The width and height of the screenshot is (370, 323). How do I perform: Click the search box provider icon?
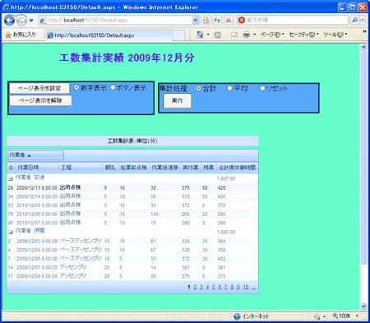(x=242, y=20)
